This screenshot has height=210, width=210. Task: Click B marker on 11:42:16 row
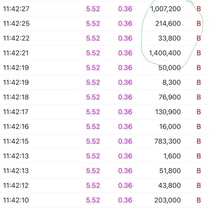click(199, 127)
